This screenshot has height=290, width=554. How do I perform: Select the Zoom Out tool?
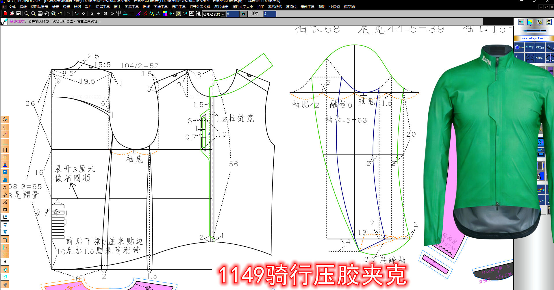pyautogui.click(x=26, y=14)
